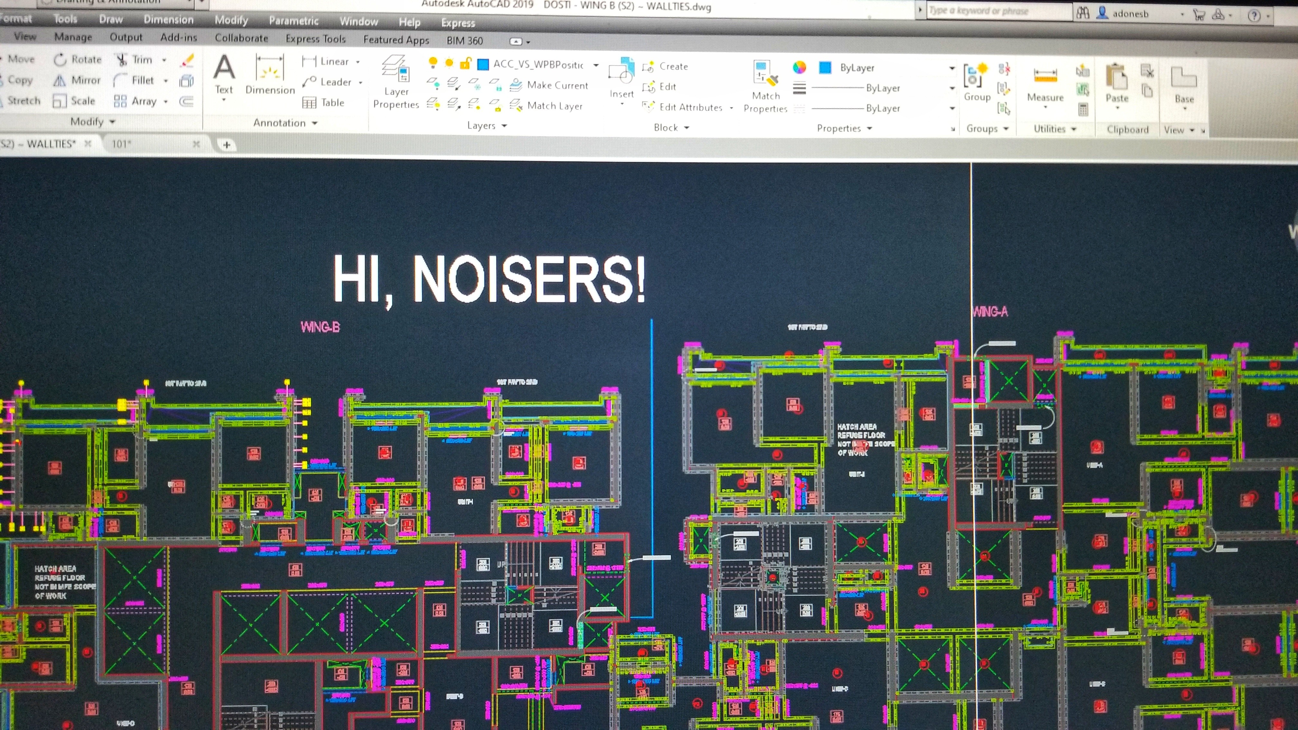This screenshot has width=1298, height=730.
Task: Switch to the Collaborate ribbon tab
Action: 241,38
